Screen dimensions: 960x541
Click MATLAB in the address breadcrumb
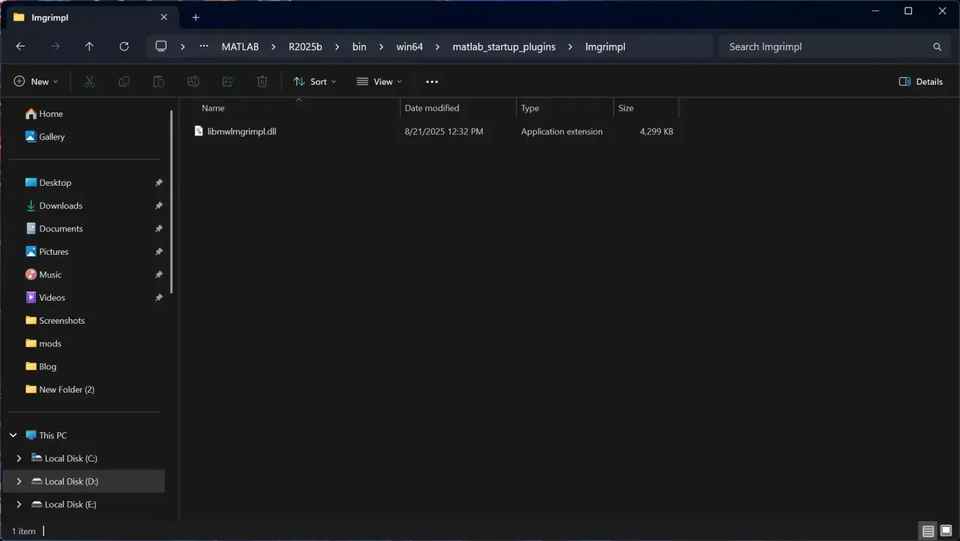(240, 46)
